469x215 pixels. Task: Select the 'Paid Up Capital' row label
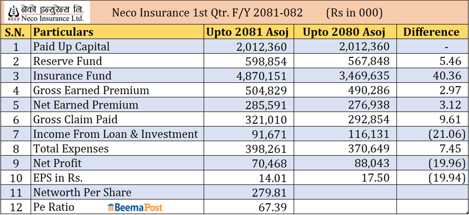coord(72,47)
